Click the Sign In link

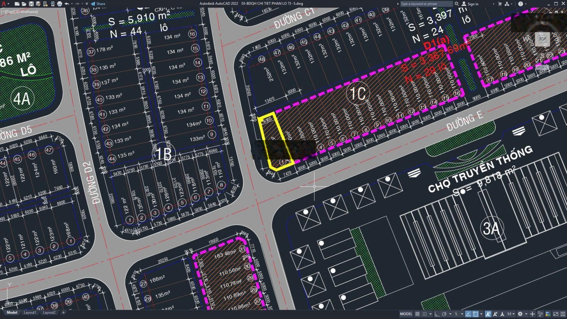pyautogui.click(x=473, y=4)
